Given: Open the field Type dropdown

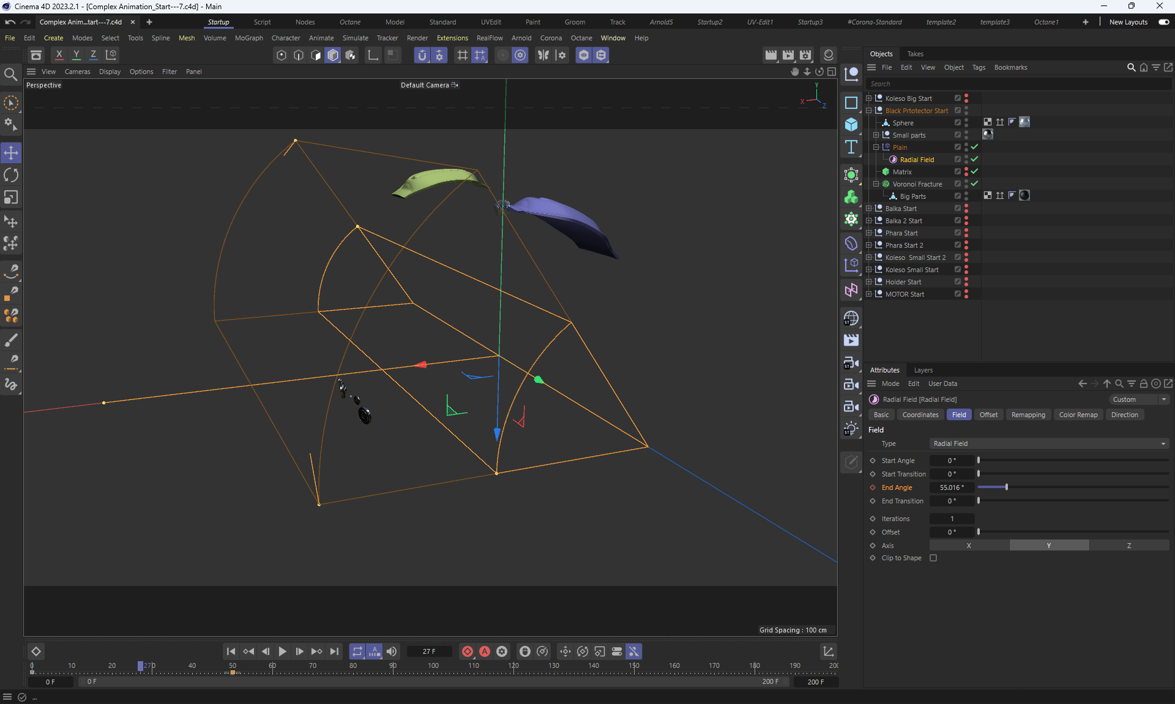Looking at the screenshot, I should point(1049,443).
